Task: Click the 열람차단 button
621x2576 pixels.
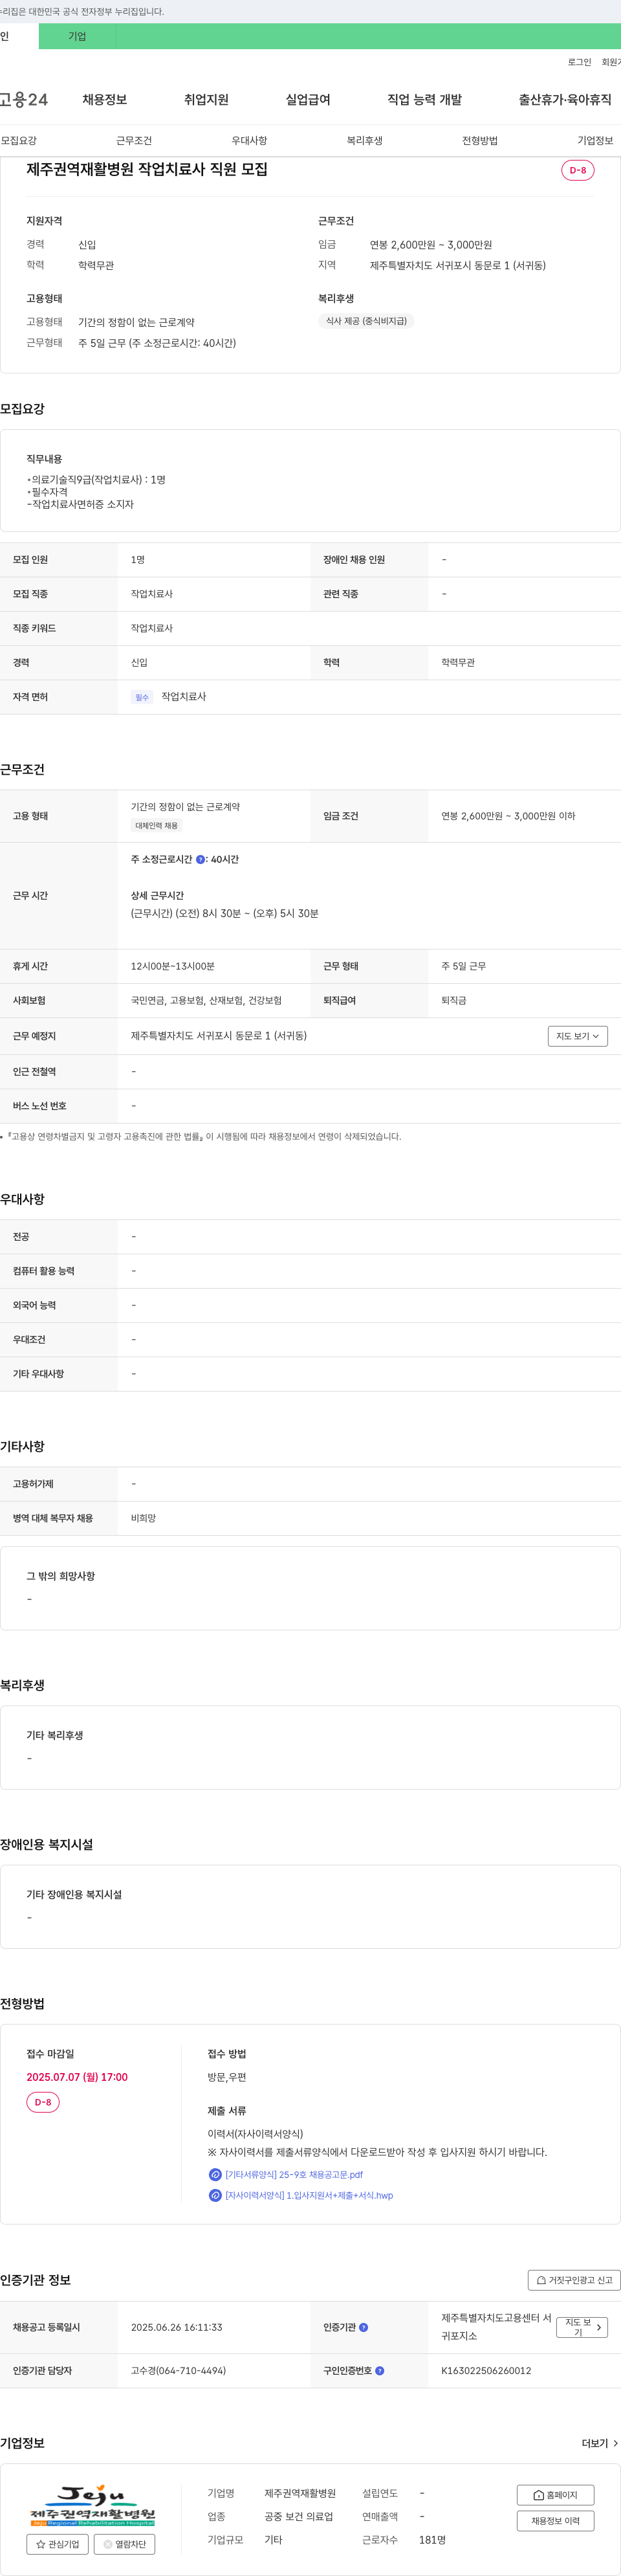Action: click(124, 2544)
